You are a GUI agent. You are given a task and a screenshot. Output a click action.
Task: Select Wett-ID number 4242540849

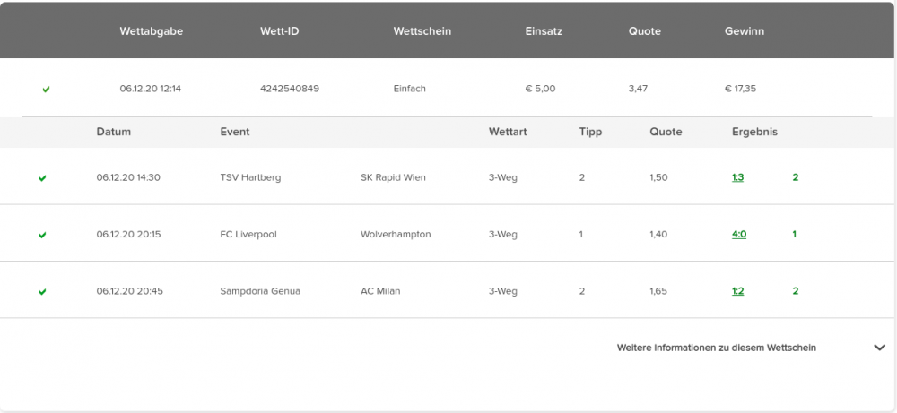click(x=290, y=89)
